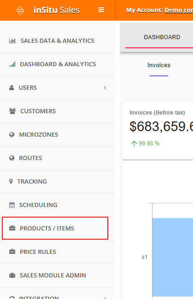Click the Demo company account link
Screen dimensions: 193x299
(x=179, y=10)
